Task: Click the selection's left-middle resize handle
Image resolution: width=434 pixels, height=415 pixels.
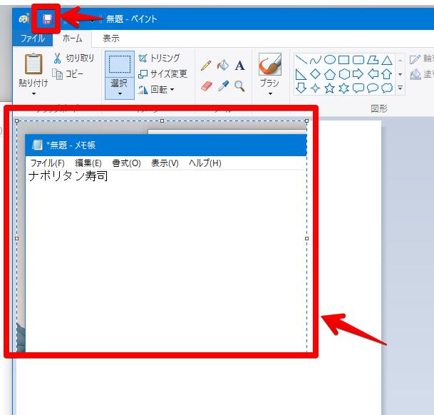Action: (17, 238)
